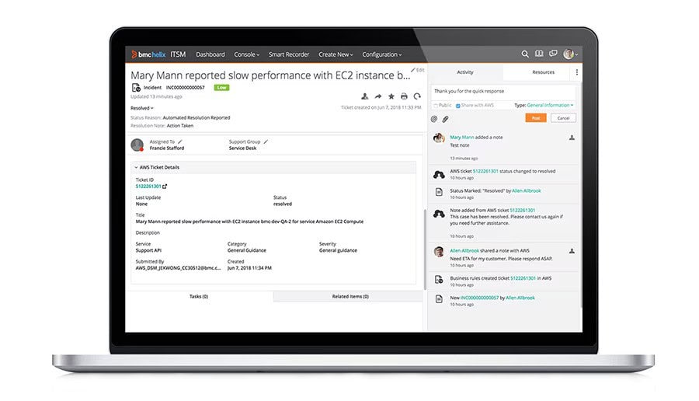Check the Public checkbox
699x401 pixels.
click(x=436, y=106)
